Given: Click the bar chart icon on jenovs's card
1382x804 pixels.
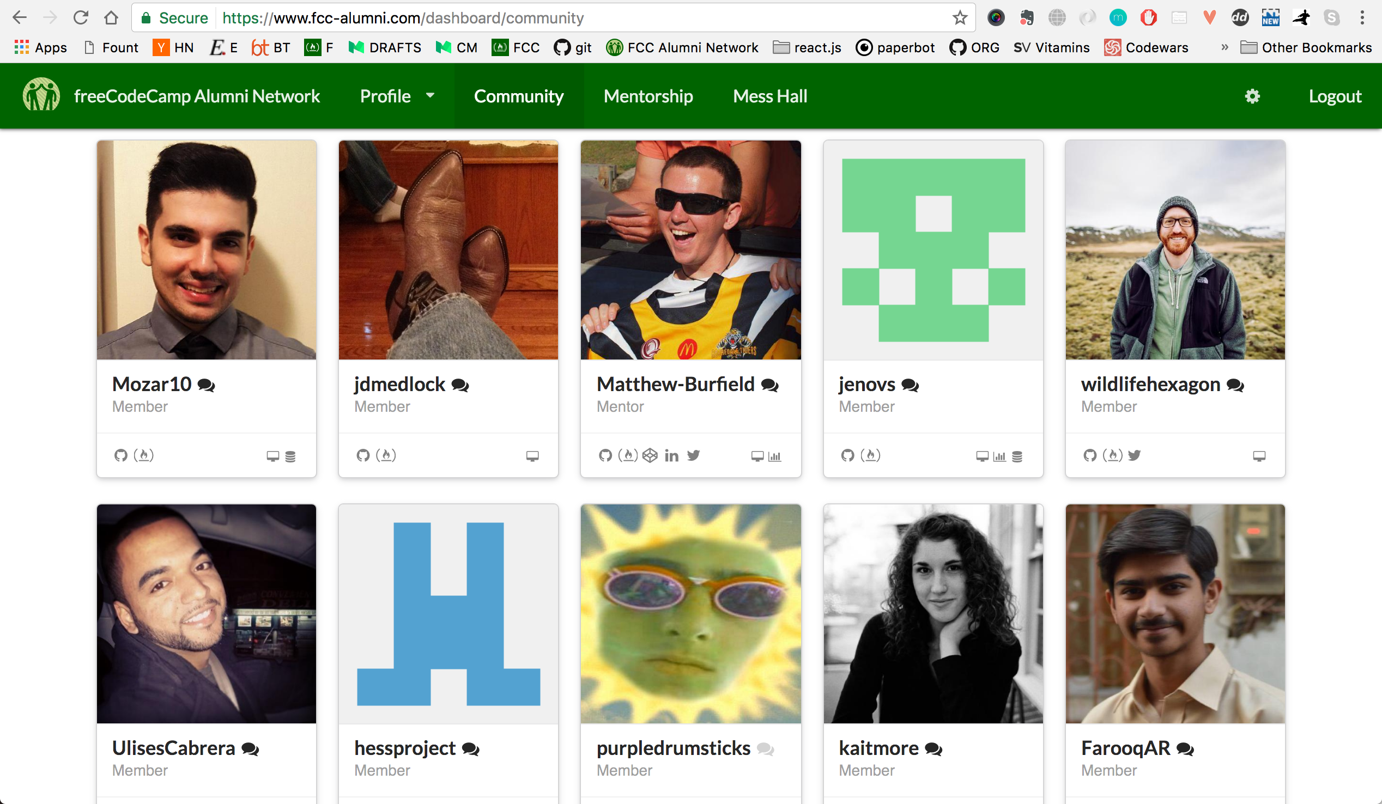Looking at the screenshot, I should (x=999, y=456).
